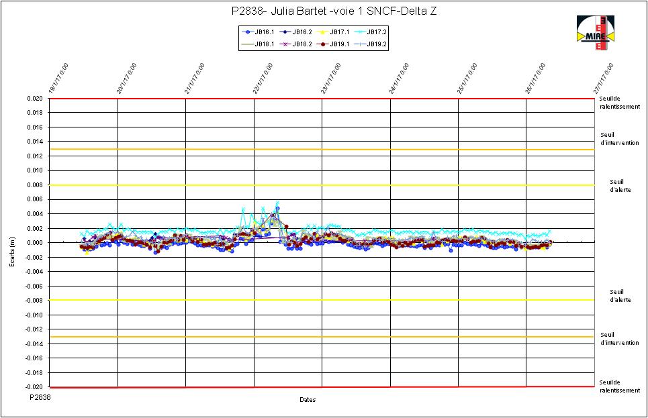Click the 0.012 y-axis value
The width and height of the screenshot is (648, 418).
35,156
